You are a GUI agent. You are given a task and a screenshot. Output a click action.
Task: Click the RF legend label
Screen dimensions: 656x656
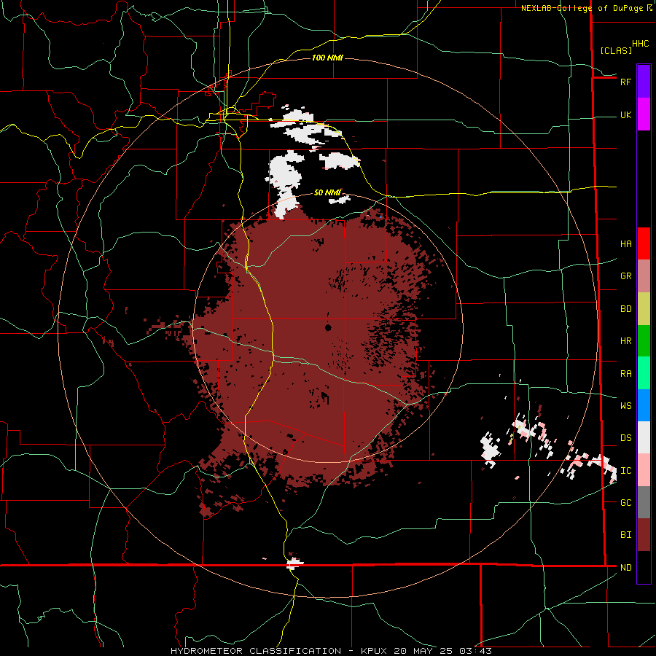pyautogui.click(x=625, y=82)
